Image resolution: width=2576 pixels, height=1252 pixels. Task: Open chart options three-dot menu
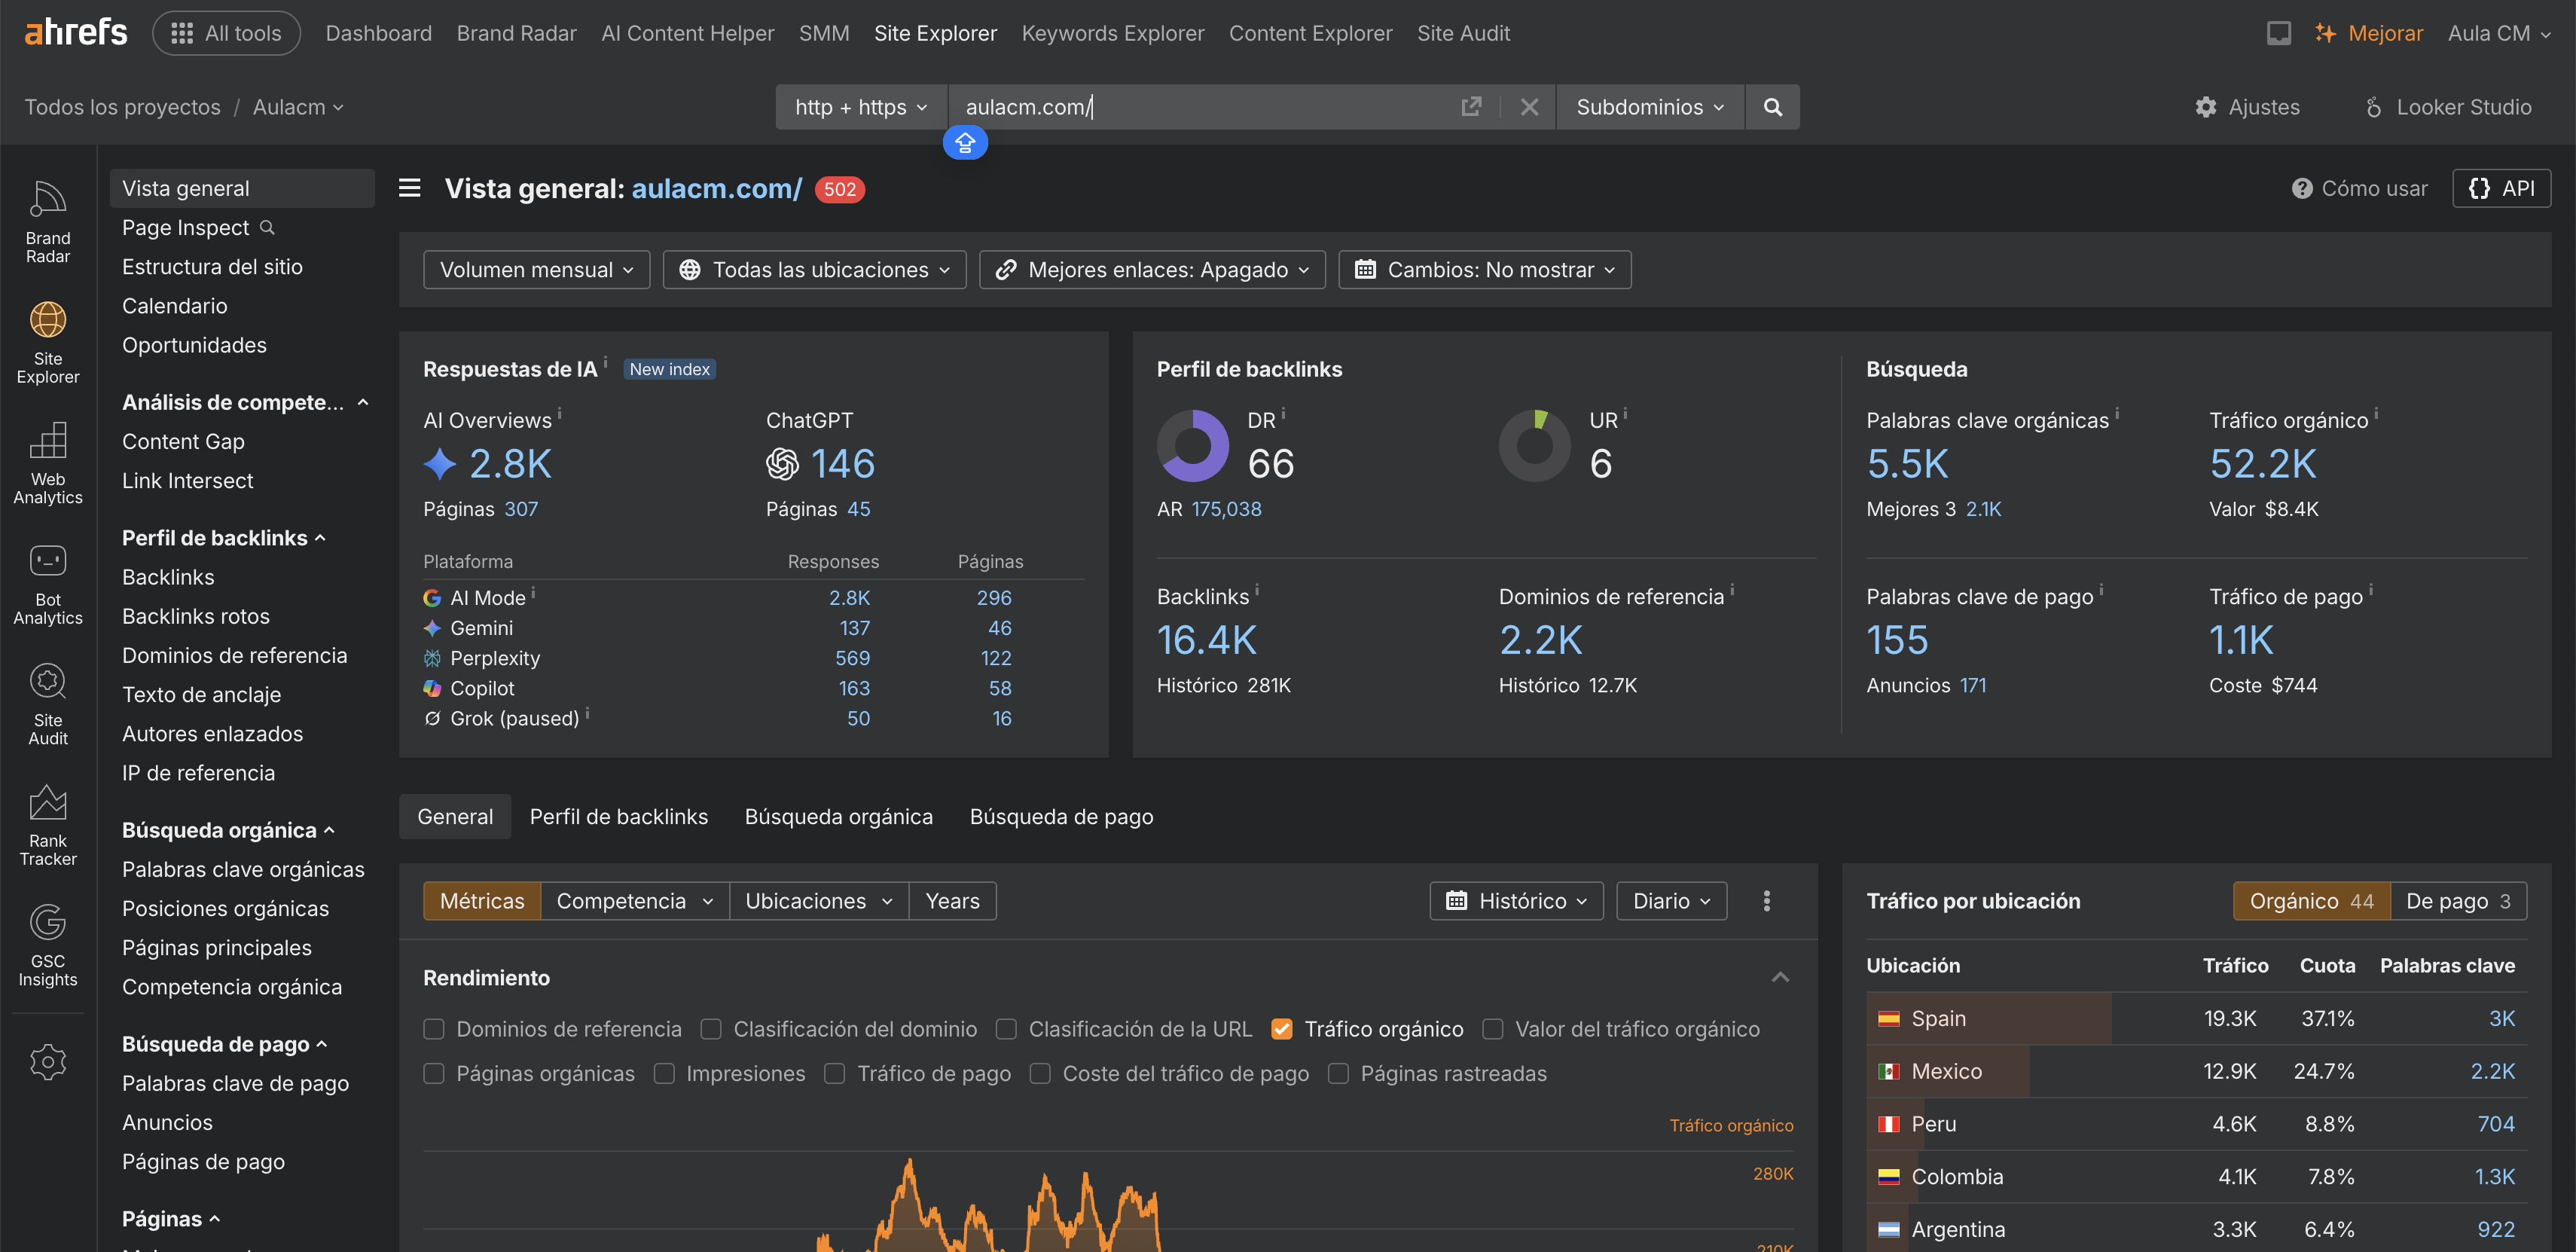coord(1767,901)
